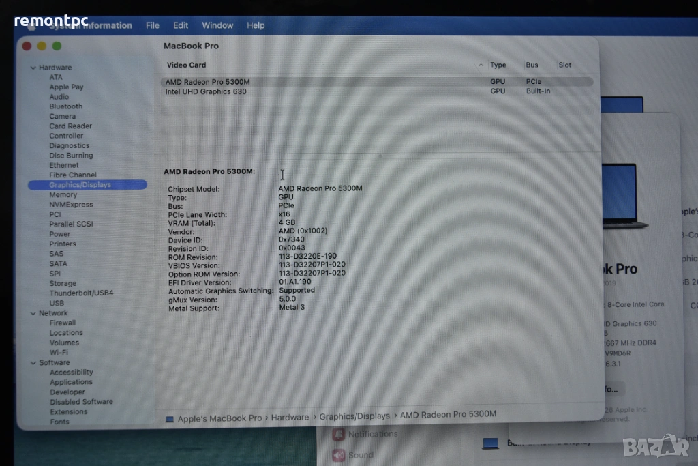
Task: Select Accessibility under Software
Action: pyautogui.click(x=71, y=373)
